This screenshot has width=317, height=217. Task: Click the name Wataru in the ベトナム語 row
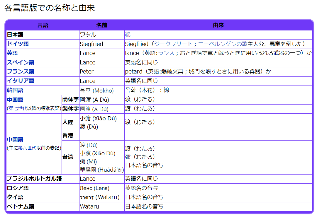click(x=89, y=206)
